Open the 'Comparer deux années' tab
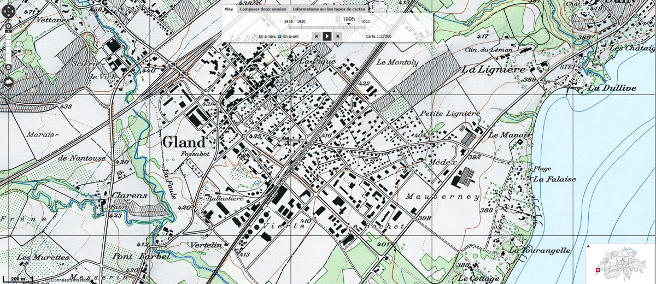656x284 pixels. point(263,9)
